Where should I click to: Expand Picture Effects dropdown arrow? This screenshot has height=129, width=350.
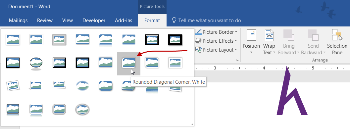[235, 41]
